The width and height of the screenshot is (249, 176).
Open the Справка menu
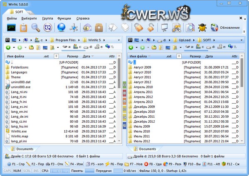click(83, 18)
